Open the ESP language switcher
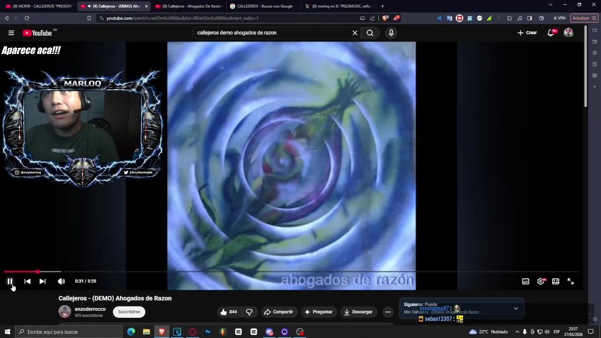The height and width of the screenshot is (338, 601). (x=556, y=332)
